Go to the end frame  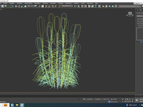pyautogui.click(x=132, y=99)
